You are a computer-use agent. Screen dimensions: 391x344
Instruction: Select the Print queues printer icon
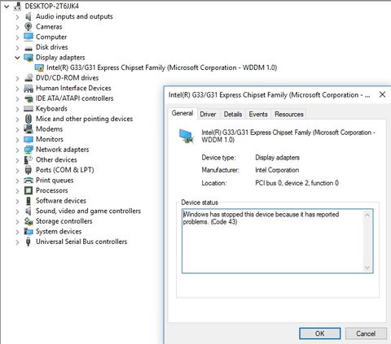coord(29,181)
